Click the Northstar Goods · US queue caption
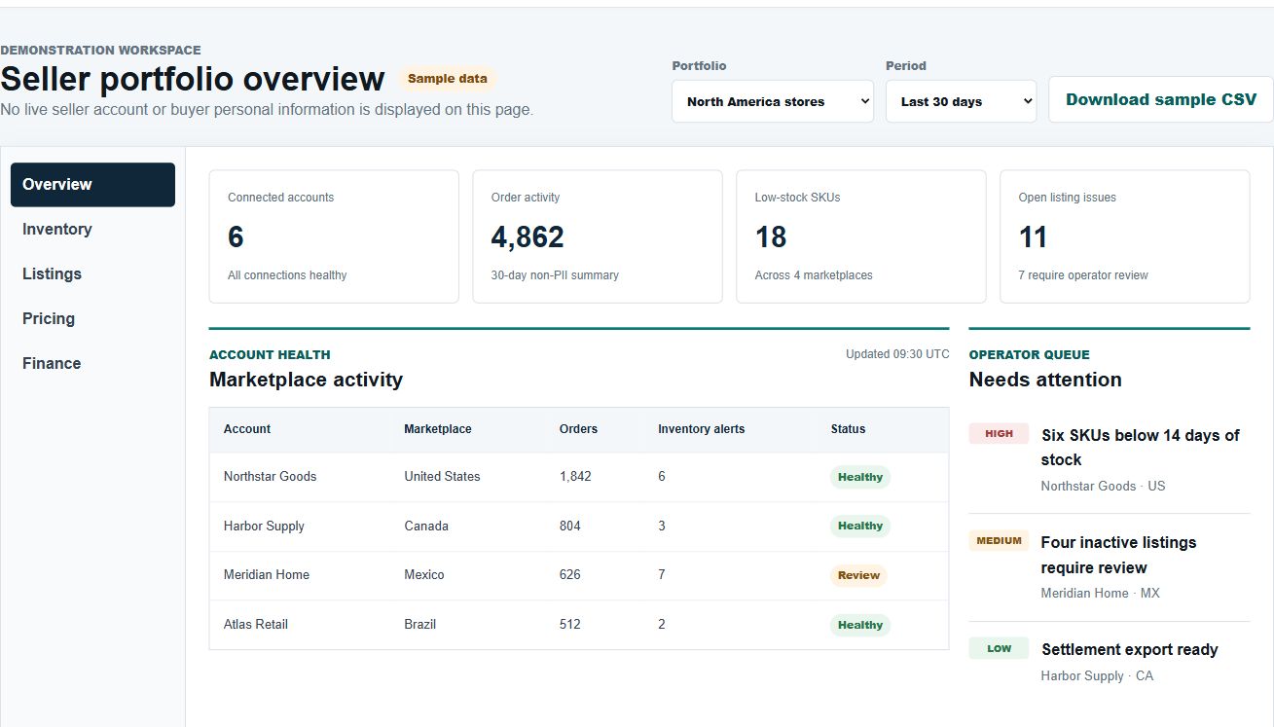The image size is (1274, 727). (1103, 486)
